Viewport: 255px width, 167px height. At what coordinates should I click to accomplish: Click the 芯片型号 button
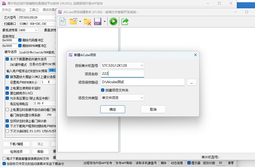[10, 17]
